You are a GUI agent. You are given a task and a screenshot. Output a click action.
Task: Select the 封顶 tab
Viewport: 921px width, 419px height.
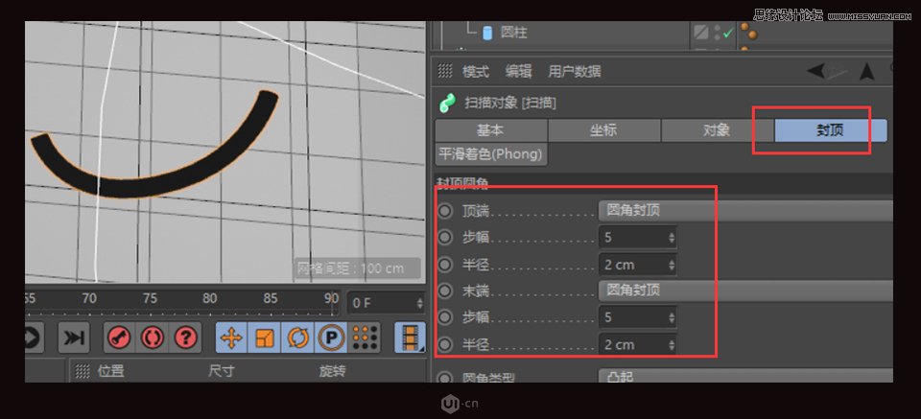click(831, 130)
